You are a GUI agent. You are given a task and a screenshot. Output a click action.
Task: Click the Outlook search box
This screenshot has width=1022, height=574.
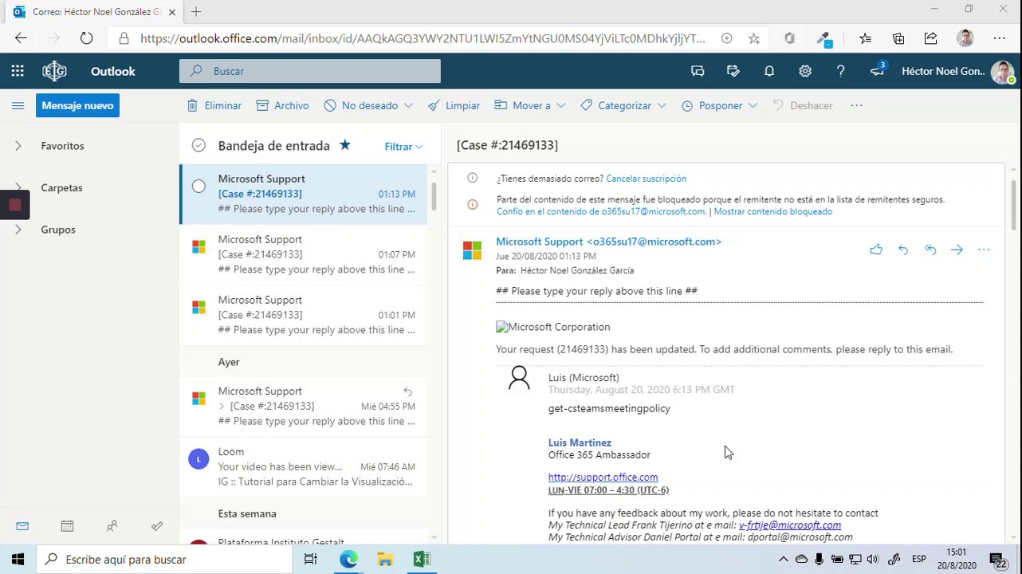(x=310, y=71)
